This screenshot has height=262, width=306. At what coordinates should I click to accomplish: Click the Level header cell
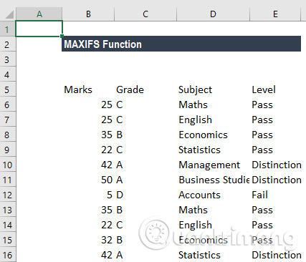(x=275, y=89)
